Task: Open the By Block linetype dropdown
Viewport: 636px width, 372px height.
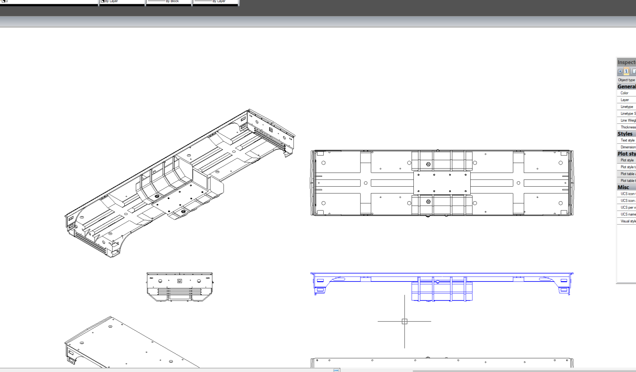Action: tap(169, 2)
